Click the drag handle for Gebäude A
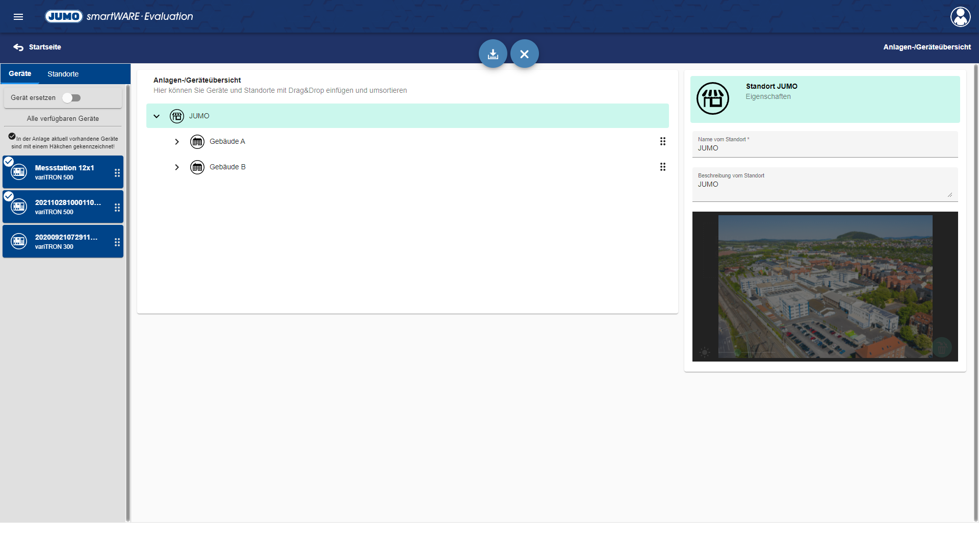This screenshot has height=539, width=979. (x=662, y=142)
